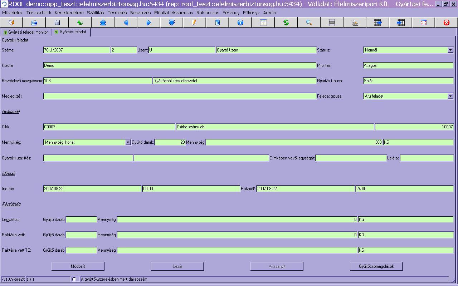The width and height of the screenshot is (458, 286).
Task: Click the pencil edit toolbar icon
Action: [194, 23]
